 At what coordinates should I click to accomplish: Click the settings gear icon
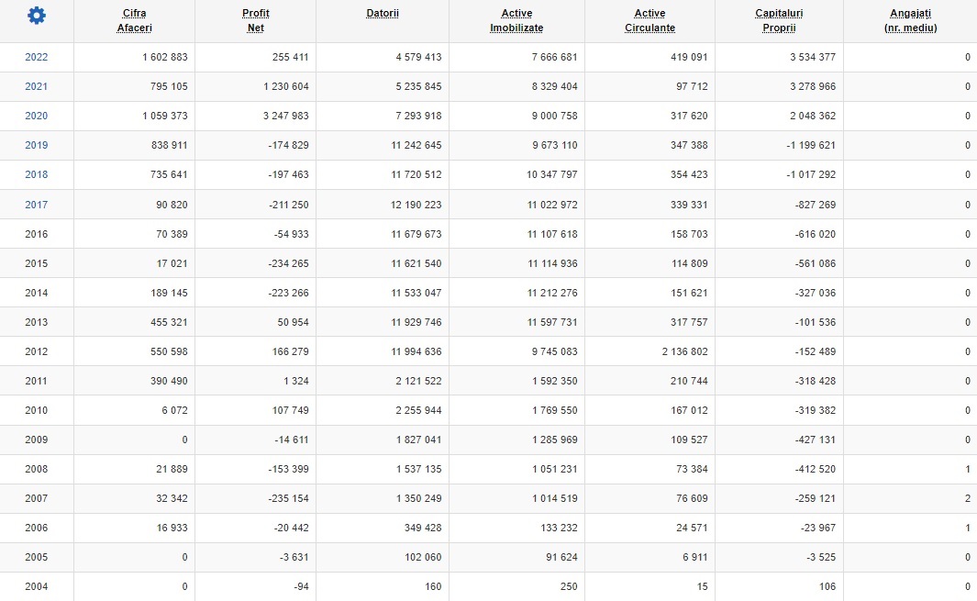pos(36,16)
